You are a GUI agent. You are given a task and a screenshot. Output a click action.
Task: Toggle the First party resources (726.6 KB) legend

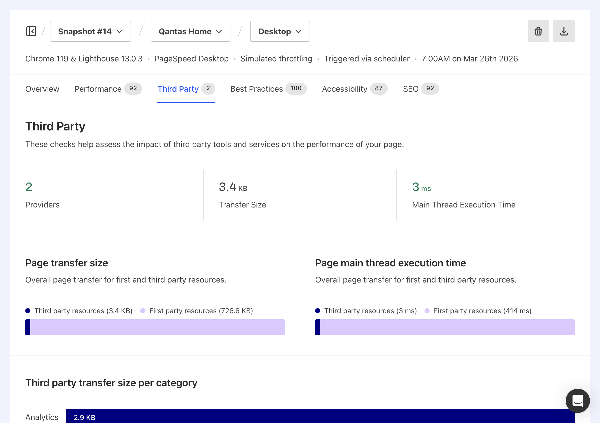197,310
